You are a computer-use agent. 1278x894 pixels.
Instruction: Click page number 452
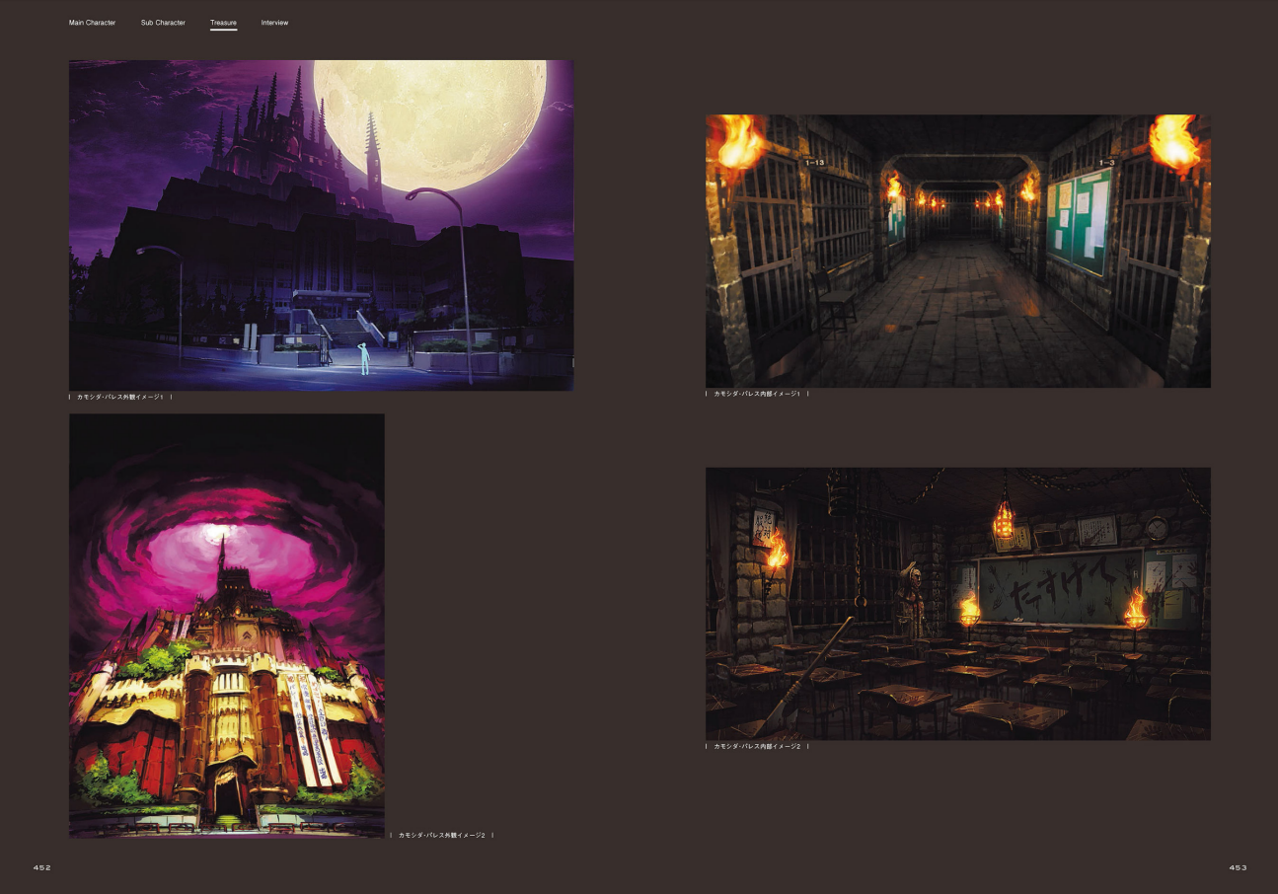(x=41, y=867)
